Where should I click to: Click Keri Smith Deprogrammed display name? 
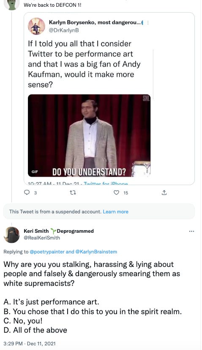coord(59,231)
